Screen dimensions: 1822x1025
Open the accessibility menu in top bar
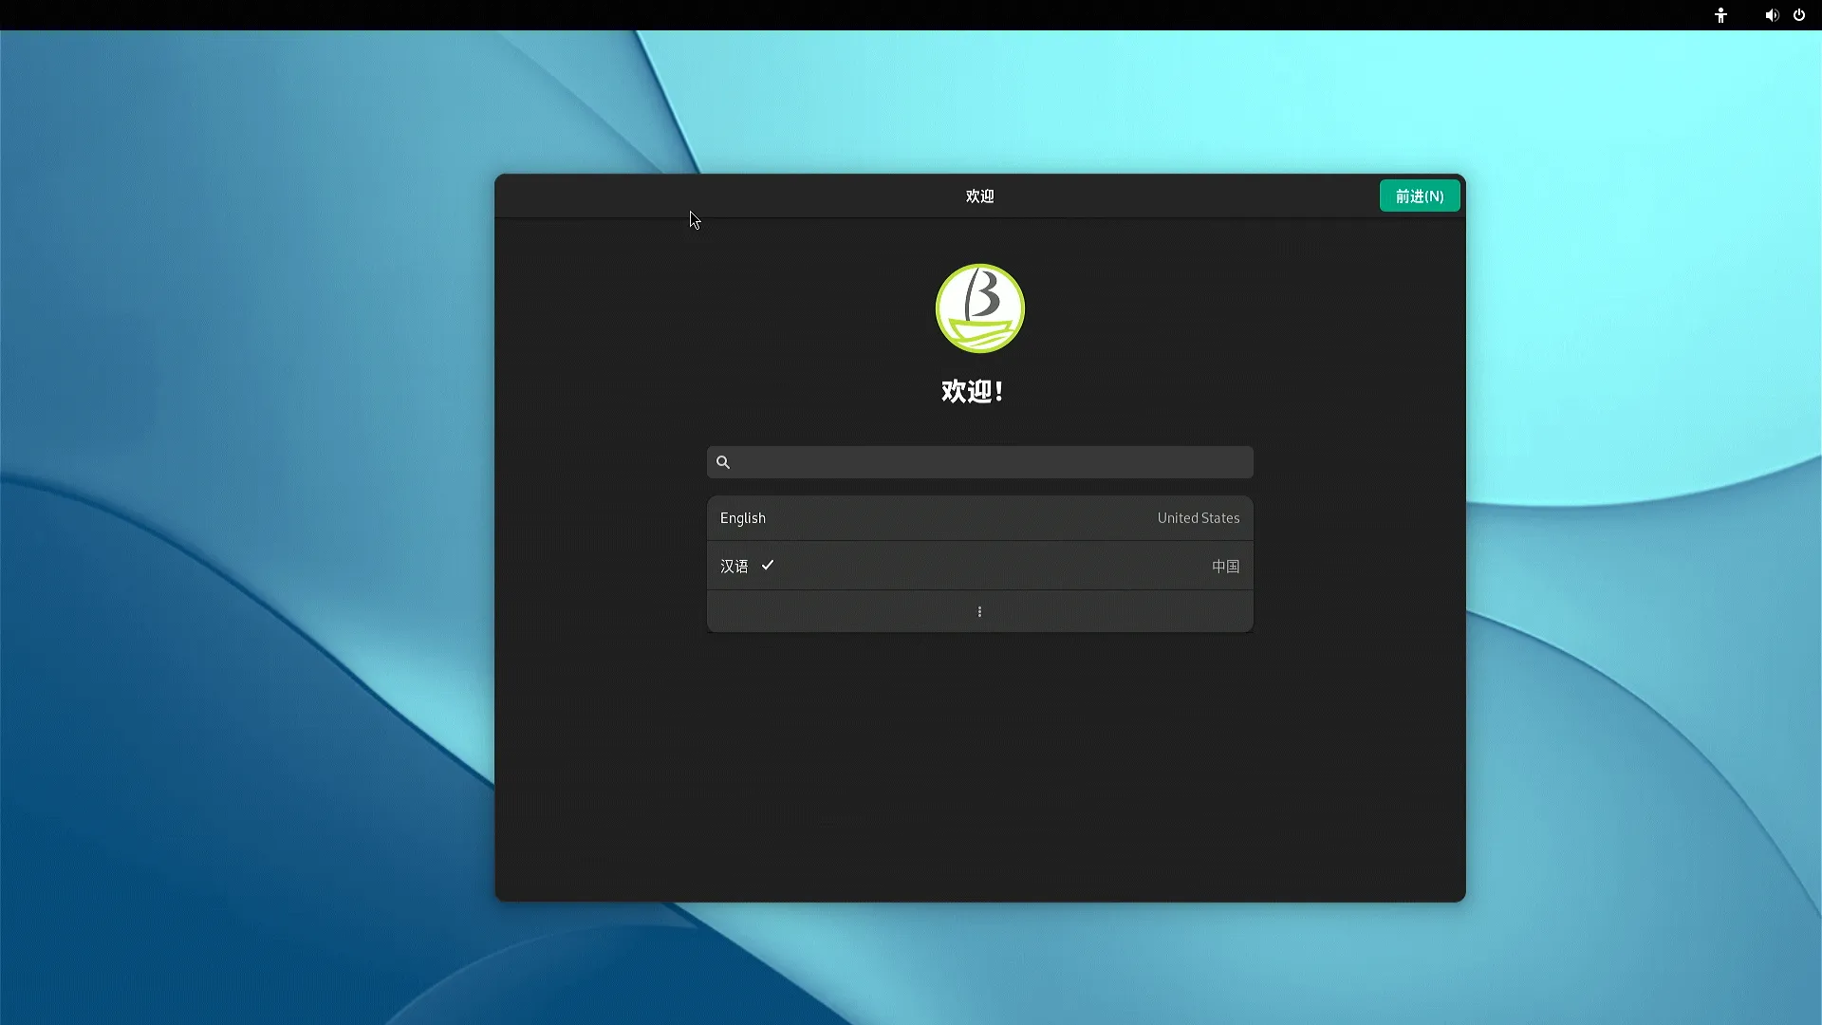(1720, 15)
